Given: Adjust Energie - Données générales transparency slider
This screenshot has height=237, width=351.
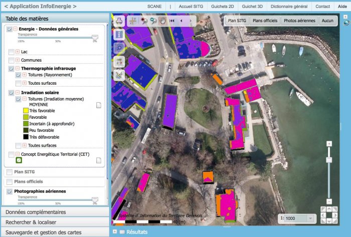Looking at the screenshot, I should (95, 38).
